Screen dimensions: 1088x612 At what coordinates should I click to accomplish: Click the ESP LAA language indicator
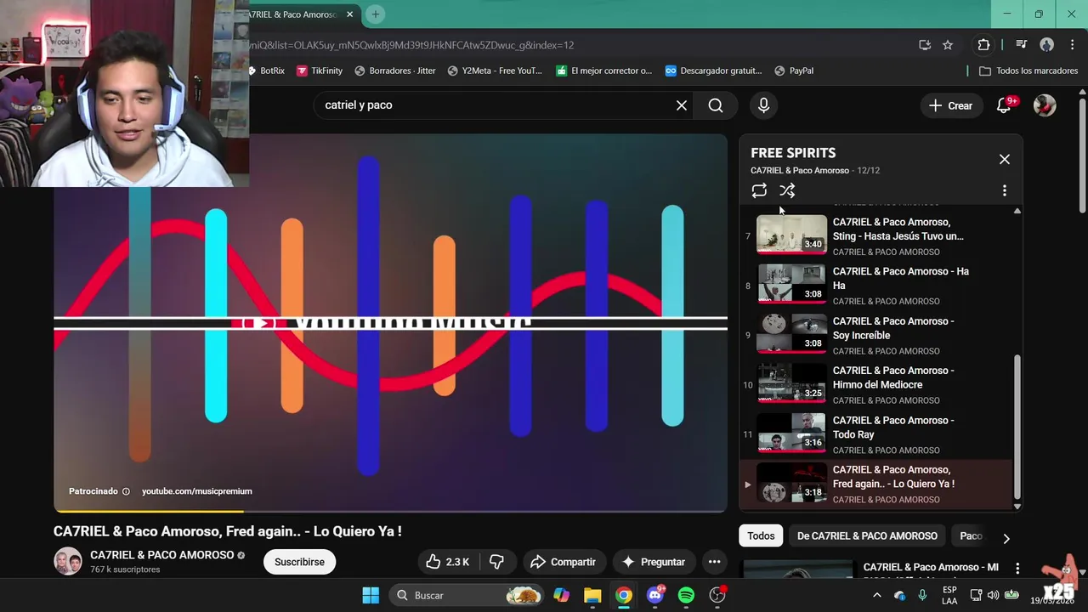[949, 595]
